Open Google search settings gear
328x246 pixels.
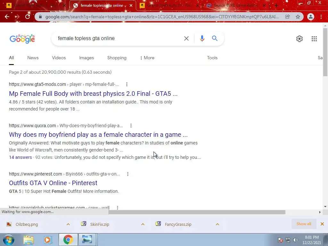point(299,39)
